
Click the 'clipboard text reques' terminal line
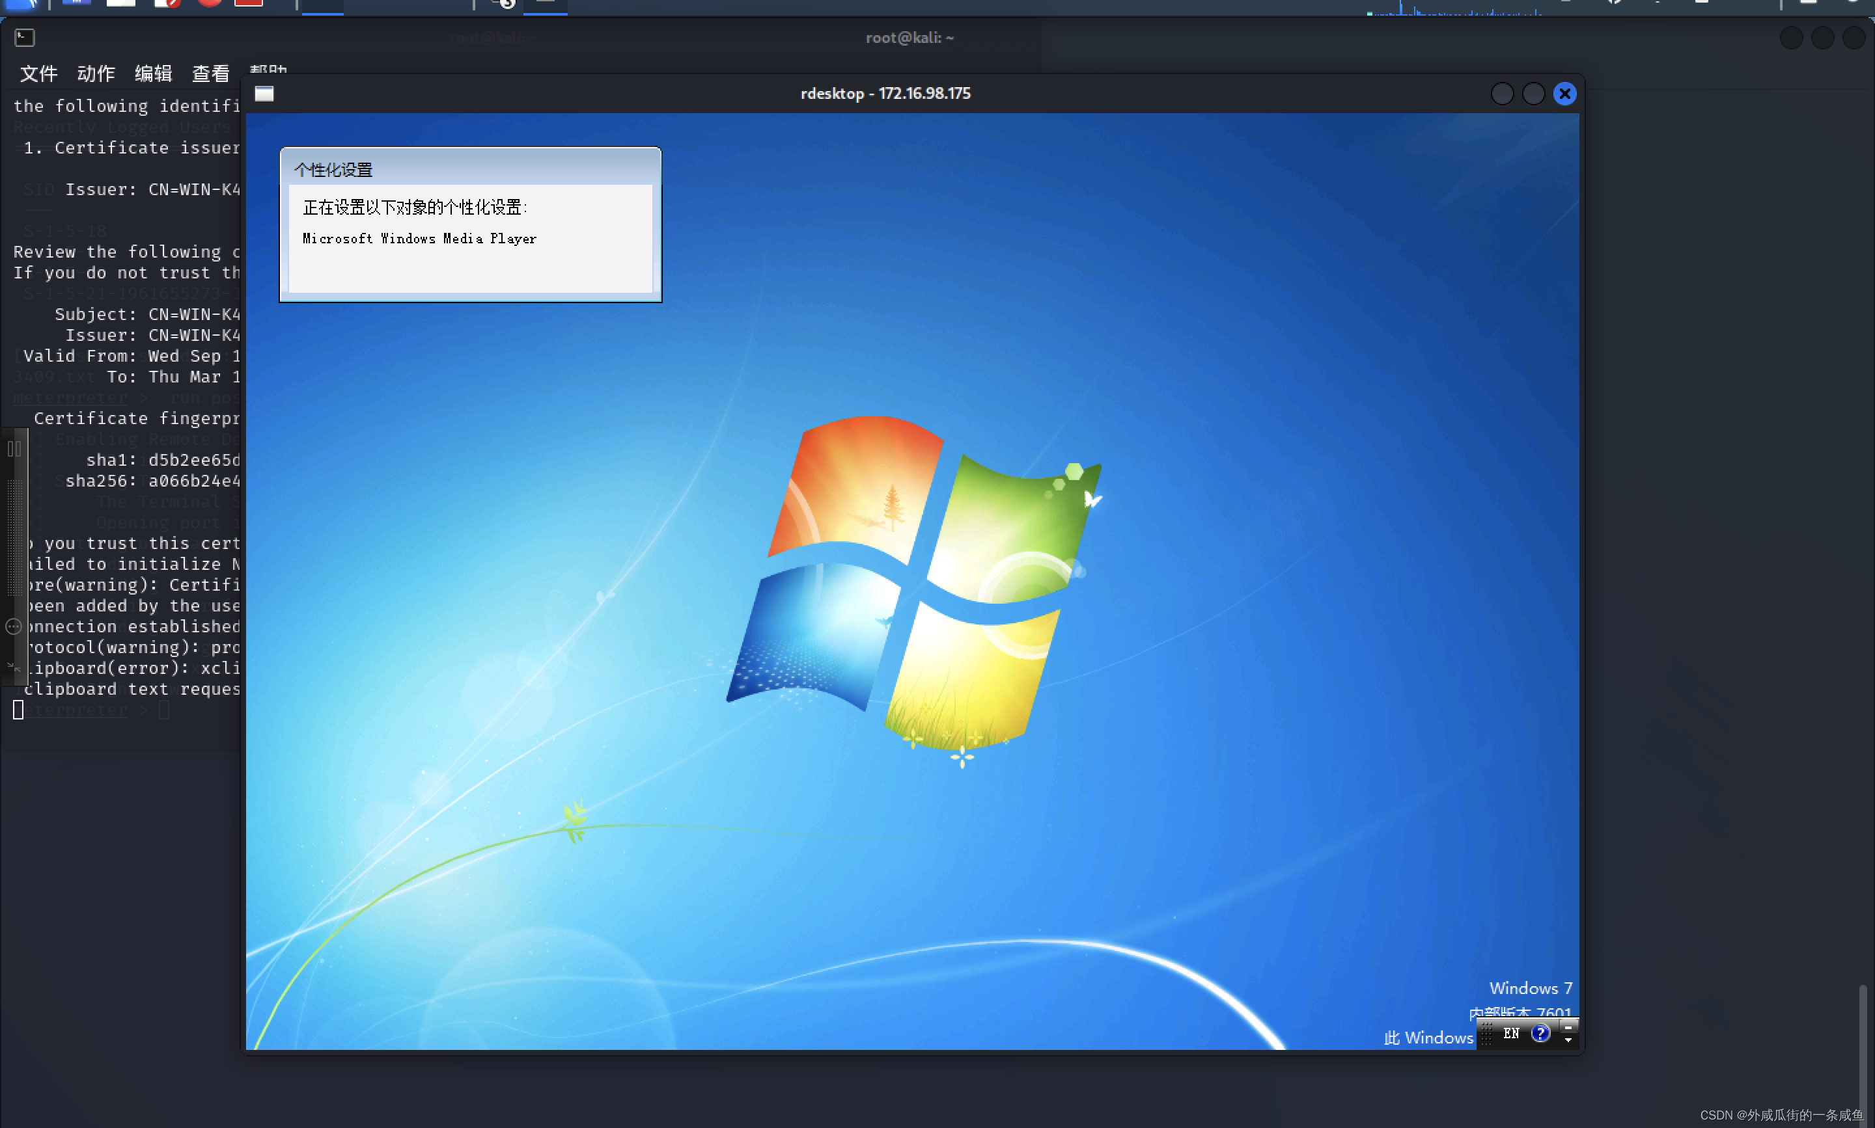[132, 689]
